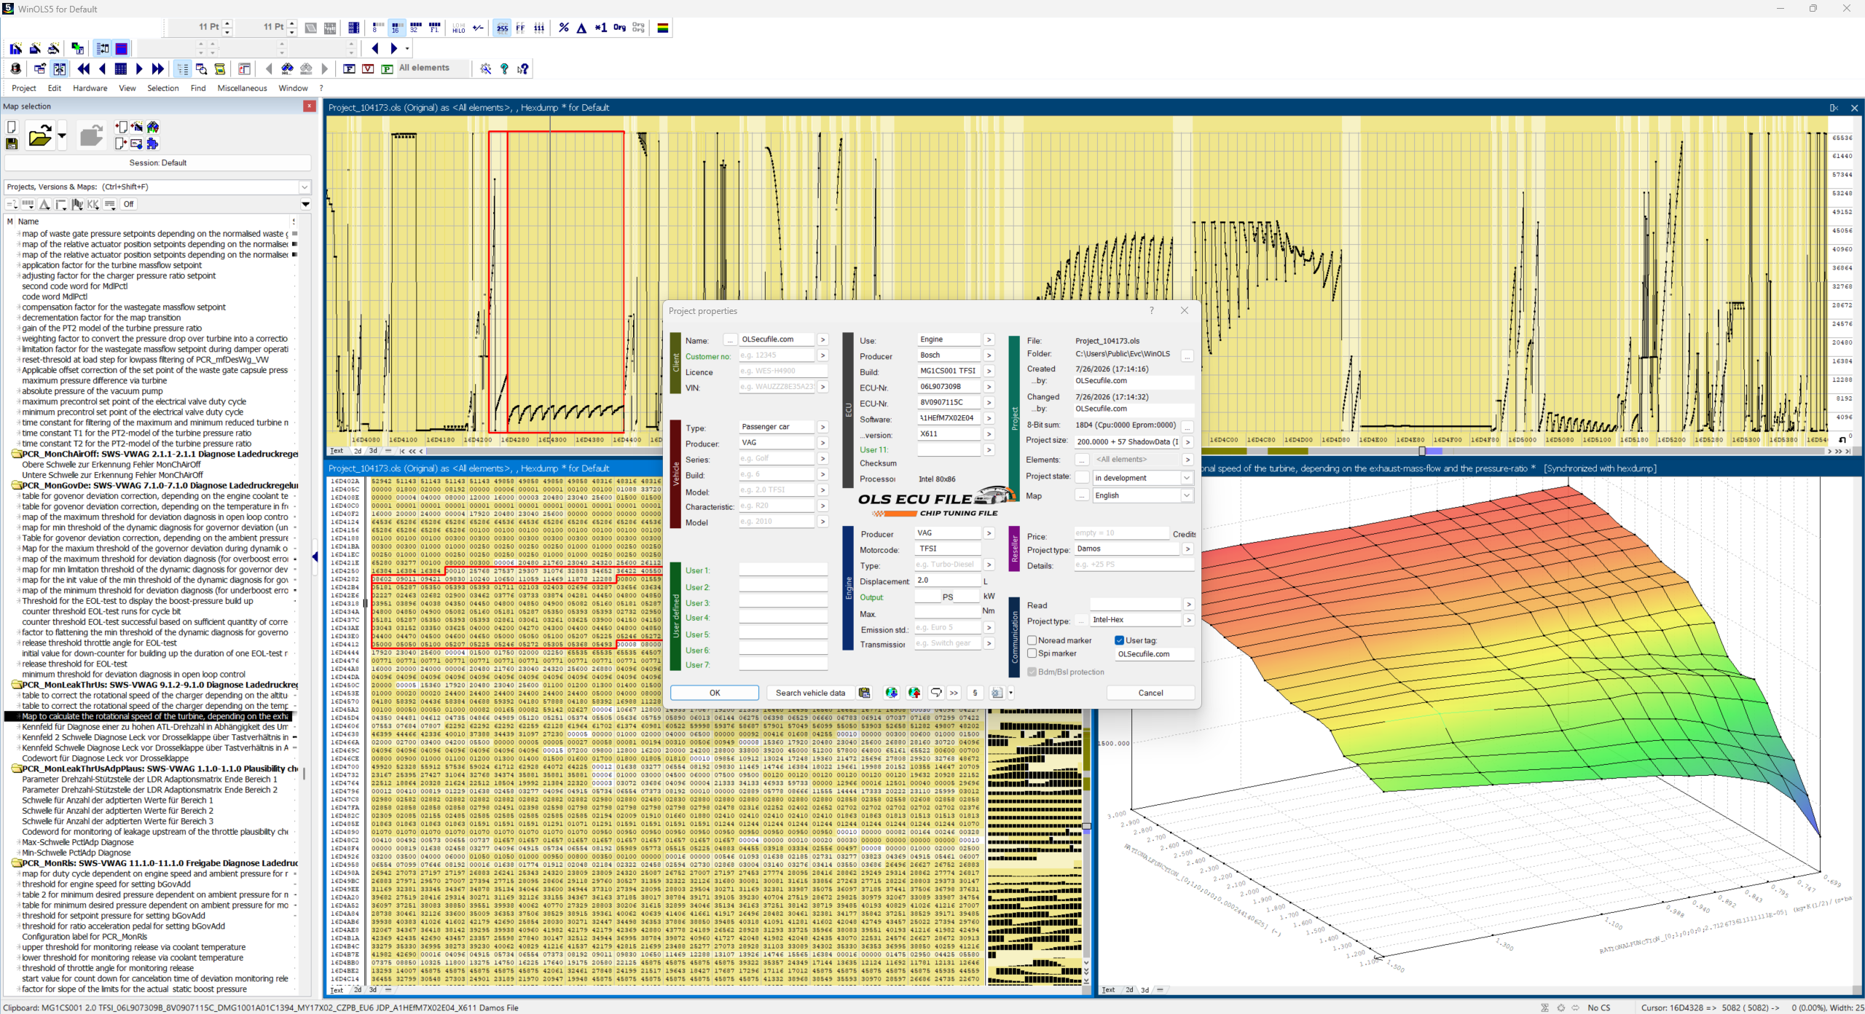The width and height of the screenshot is (1865, 1014).
Task: Jump to last map with double-right arrow
Action: point(158,68)
